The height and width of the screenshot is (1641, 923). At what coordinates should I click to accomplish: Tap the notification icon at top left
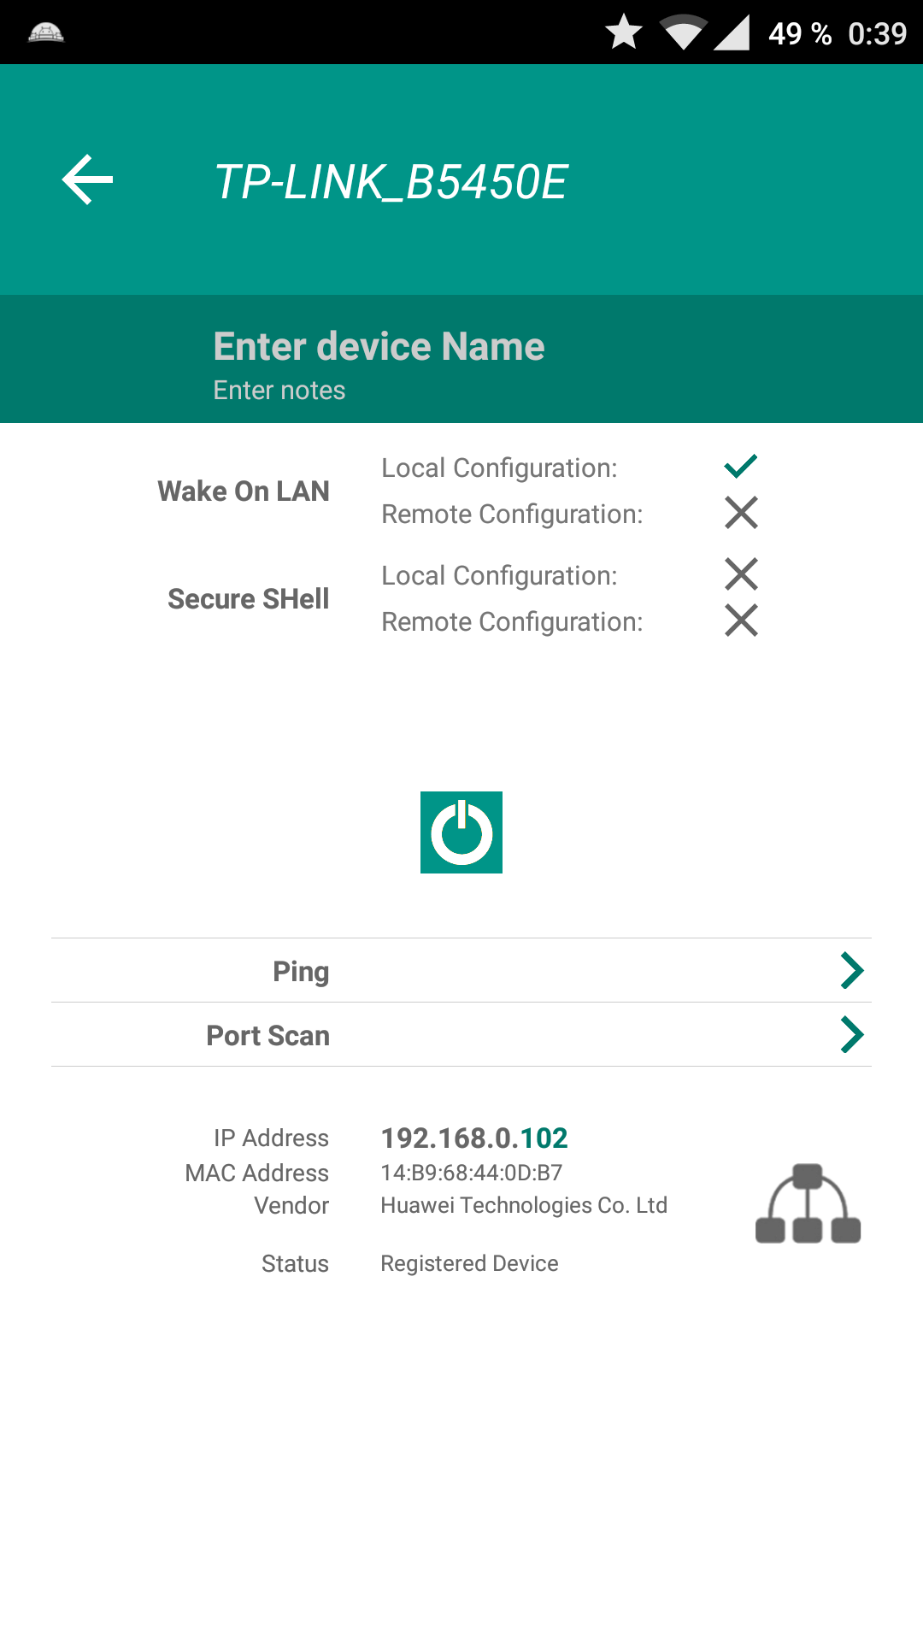click(46, 32)
